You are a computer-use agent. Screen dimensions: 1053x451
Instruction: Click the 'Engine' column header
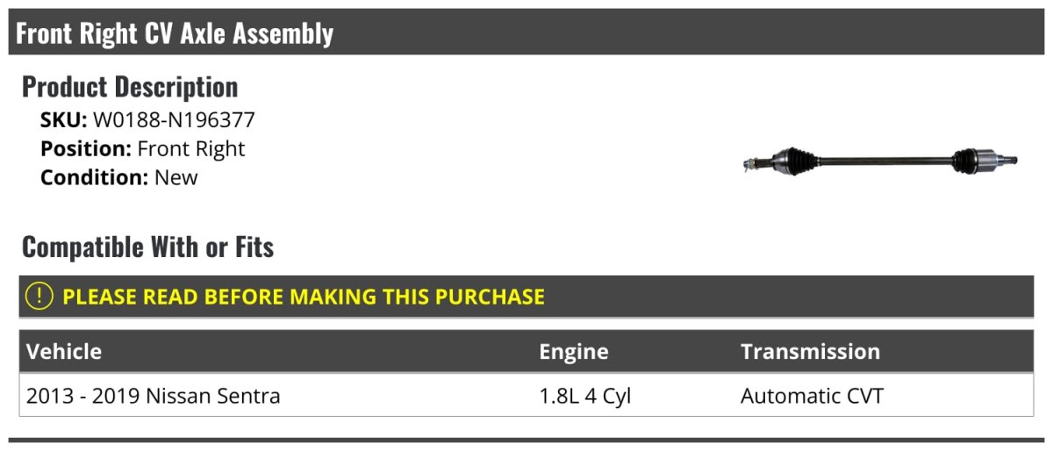click(574, 352)
